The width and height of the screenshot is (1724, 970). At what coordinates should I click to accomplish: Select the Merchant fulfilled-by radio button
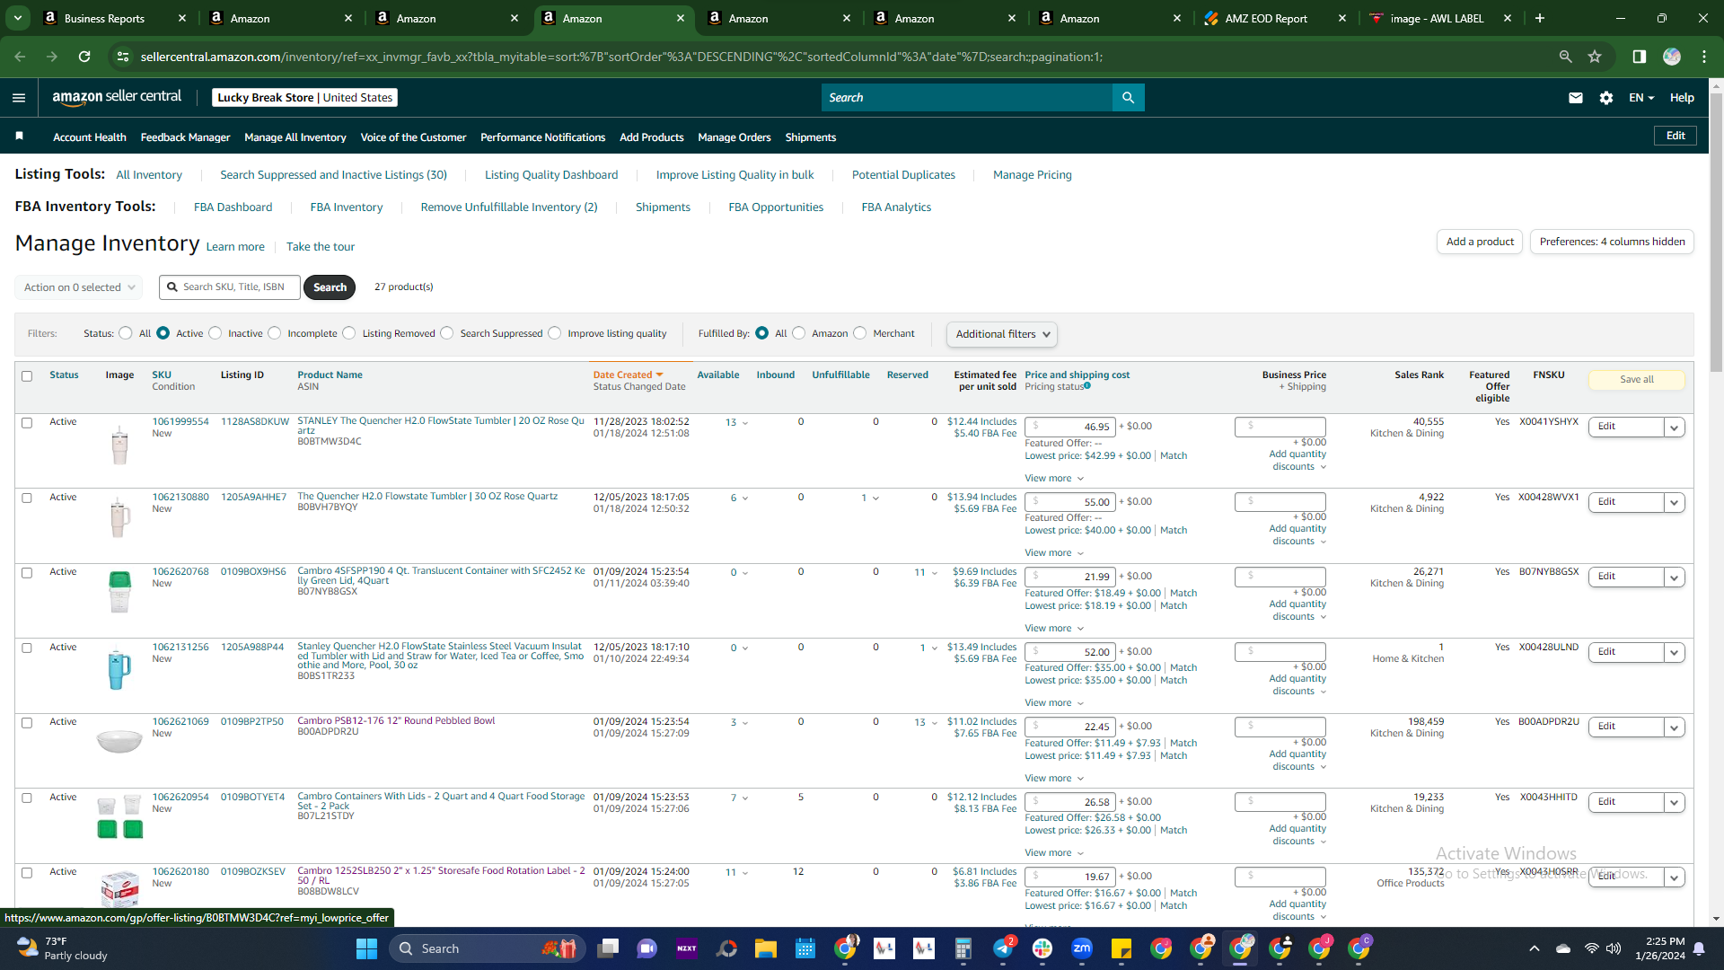pos(860,333)
